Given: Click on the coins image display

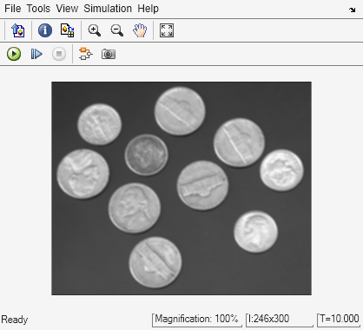Looking at the screenshot, I should (181, 188).
